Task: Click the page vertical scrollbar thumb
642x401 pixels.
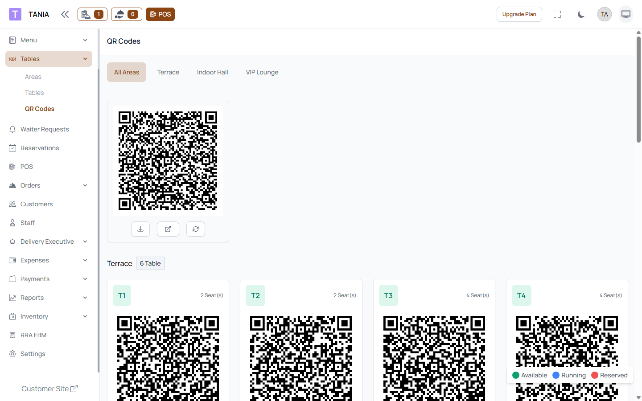Action: (638, 89)
